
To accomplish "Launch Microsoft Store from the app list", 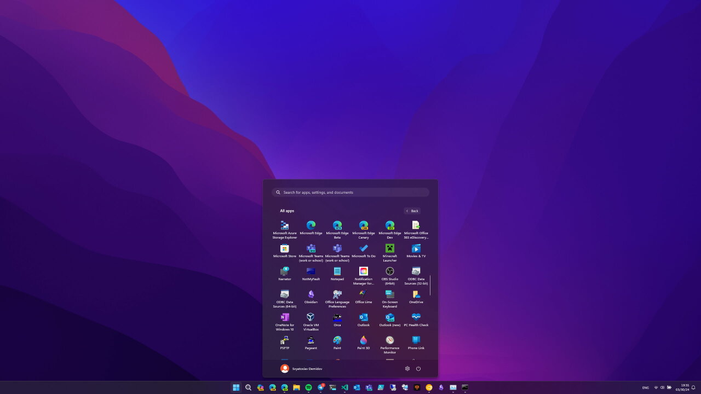I will 285,251.
